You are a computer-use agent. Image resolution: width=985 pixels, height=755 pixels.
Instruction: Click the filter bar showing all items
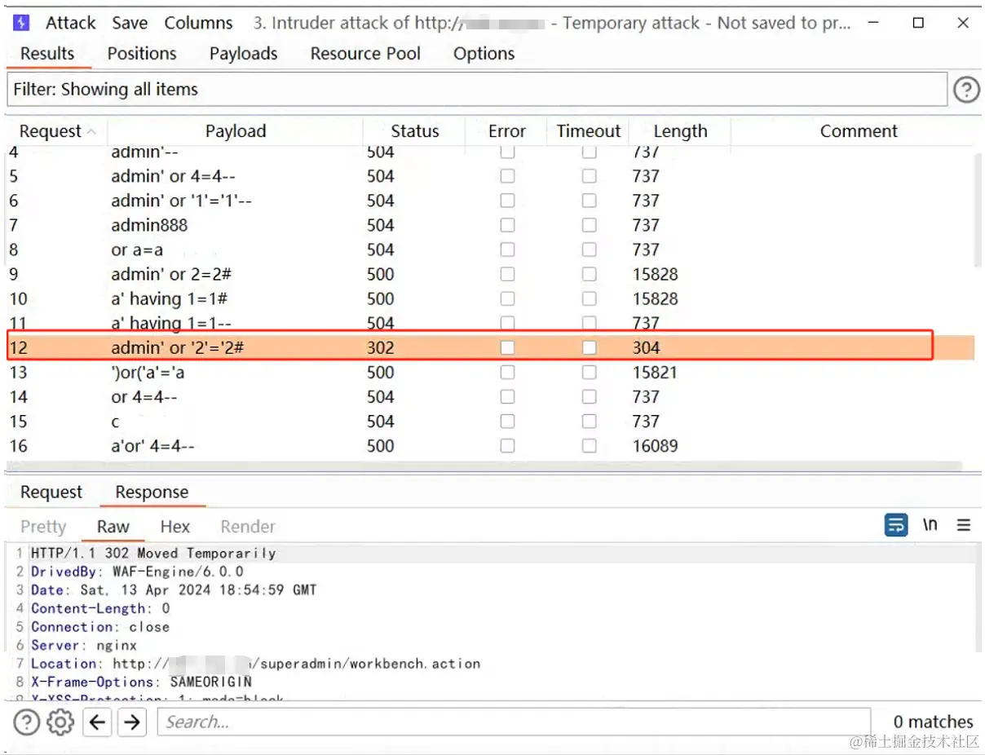[477, 90]
